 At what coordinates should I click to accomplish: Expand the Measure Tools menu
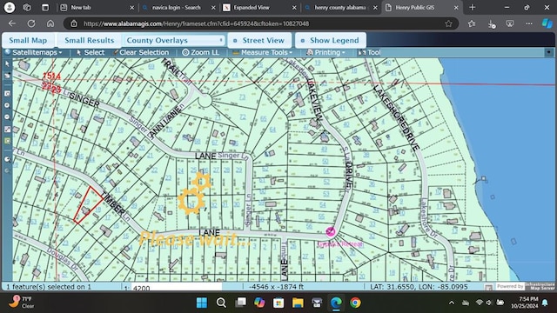coord(263,52)
